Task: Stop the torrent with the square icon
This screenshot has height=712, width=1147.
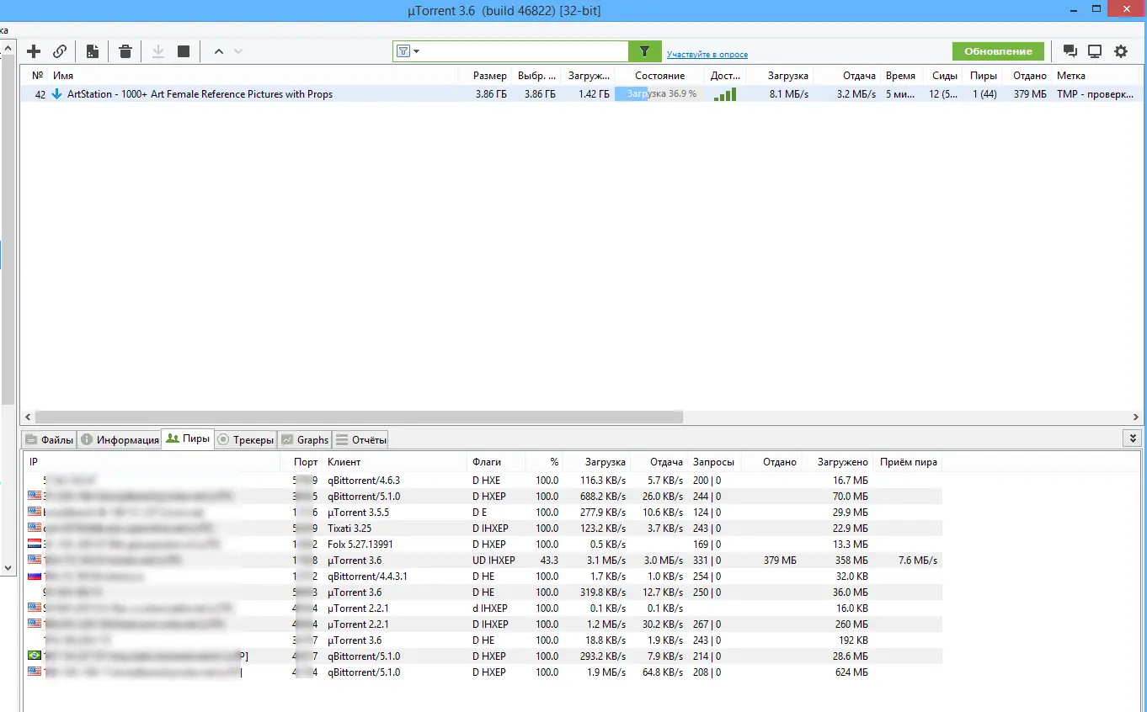Action: 184,51
